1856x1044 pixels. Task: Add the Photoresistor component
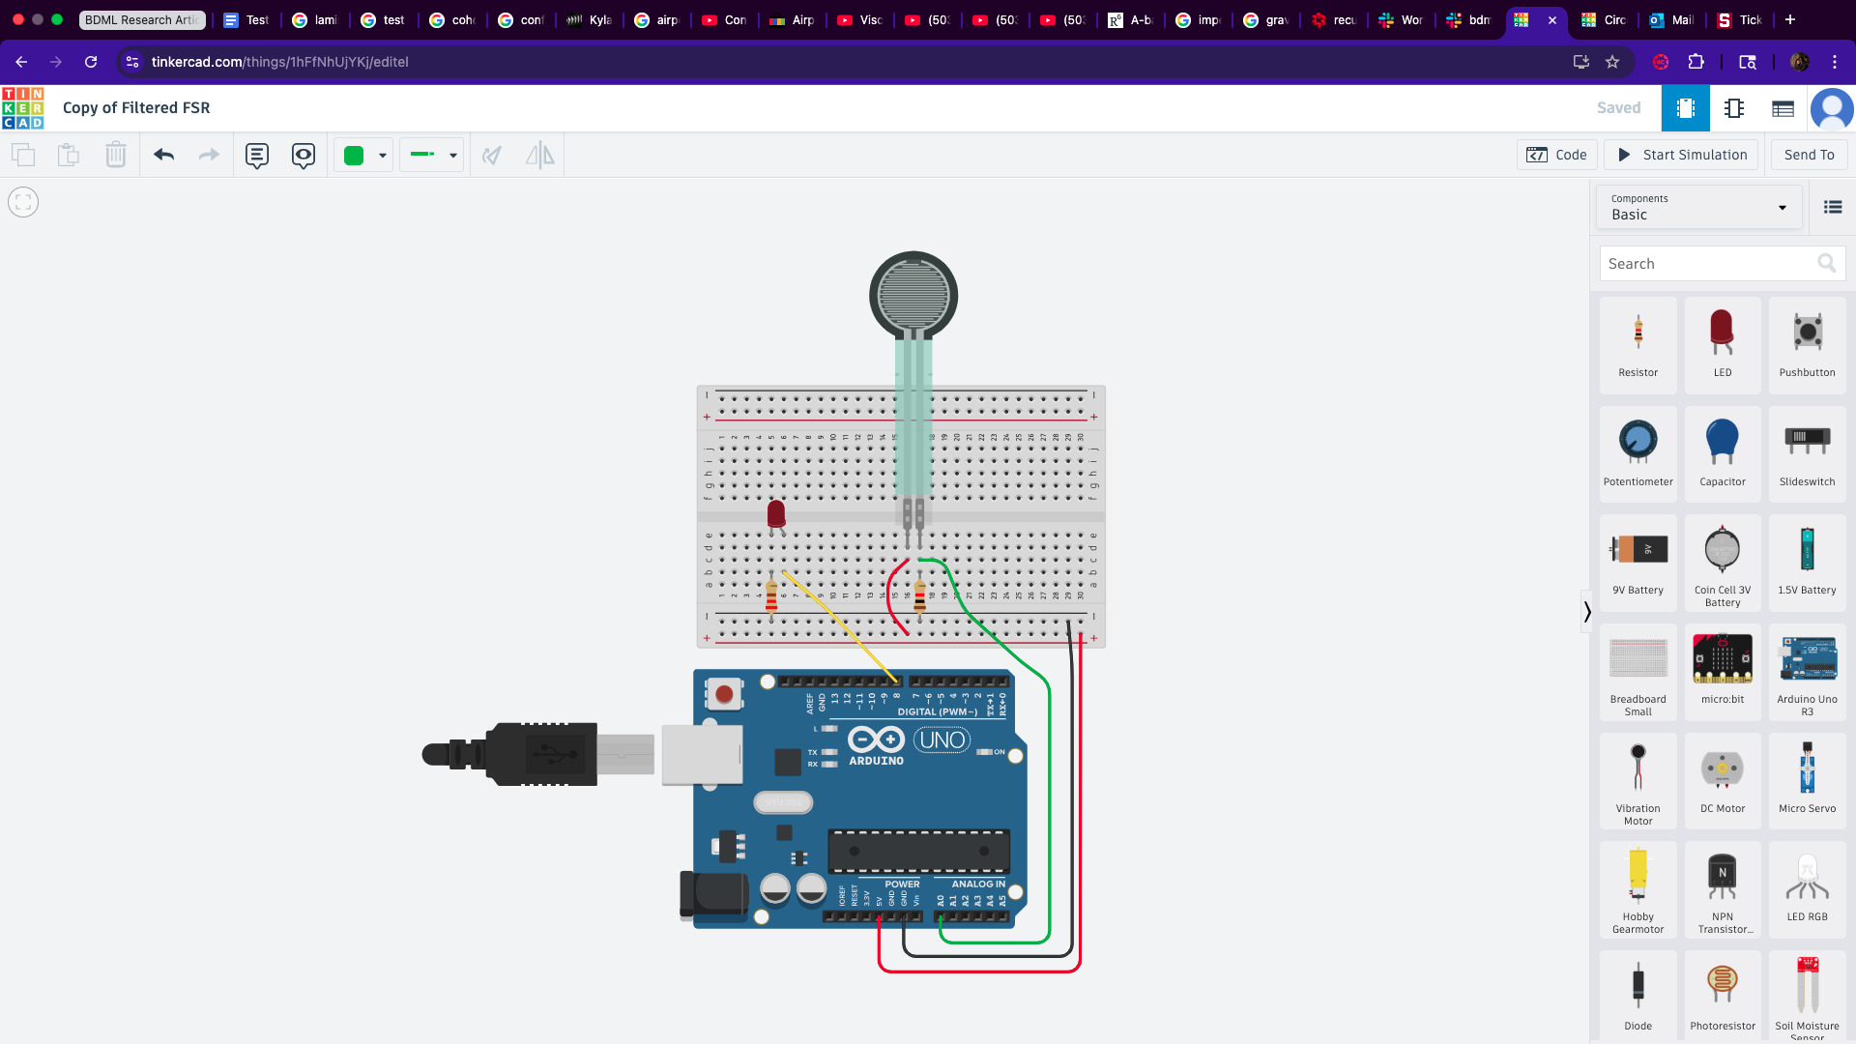point(1722,992)
